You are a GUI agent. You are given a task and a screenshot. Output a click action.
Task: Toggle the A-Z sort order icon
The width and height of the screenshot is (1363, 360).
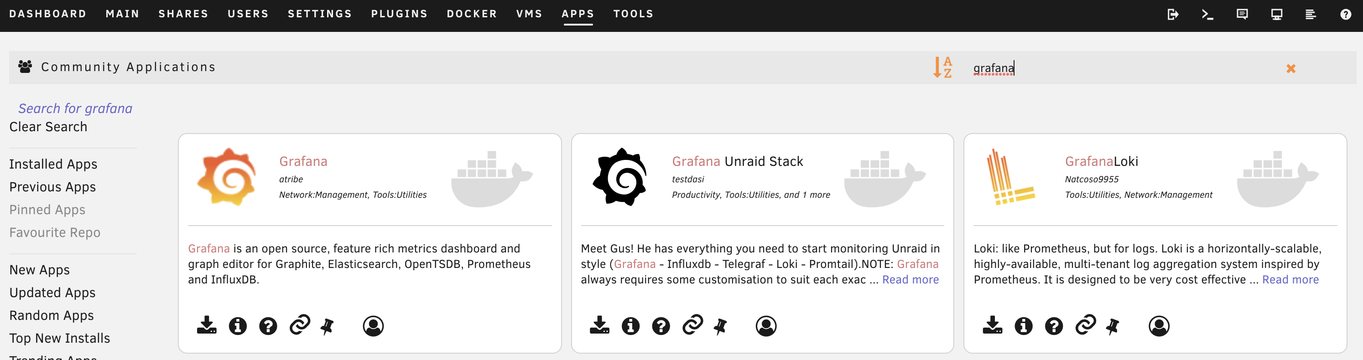[x=942, y=67]
